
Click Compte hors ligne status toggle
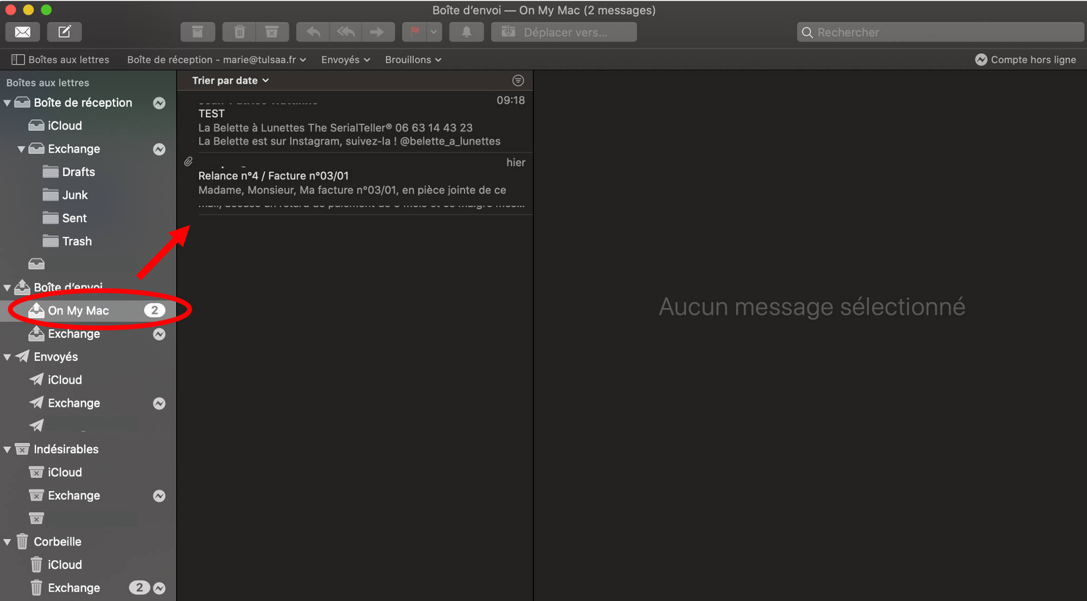point(1025,60)
